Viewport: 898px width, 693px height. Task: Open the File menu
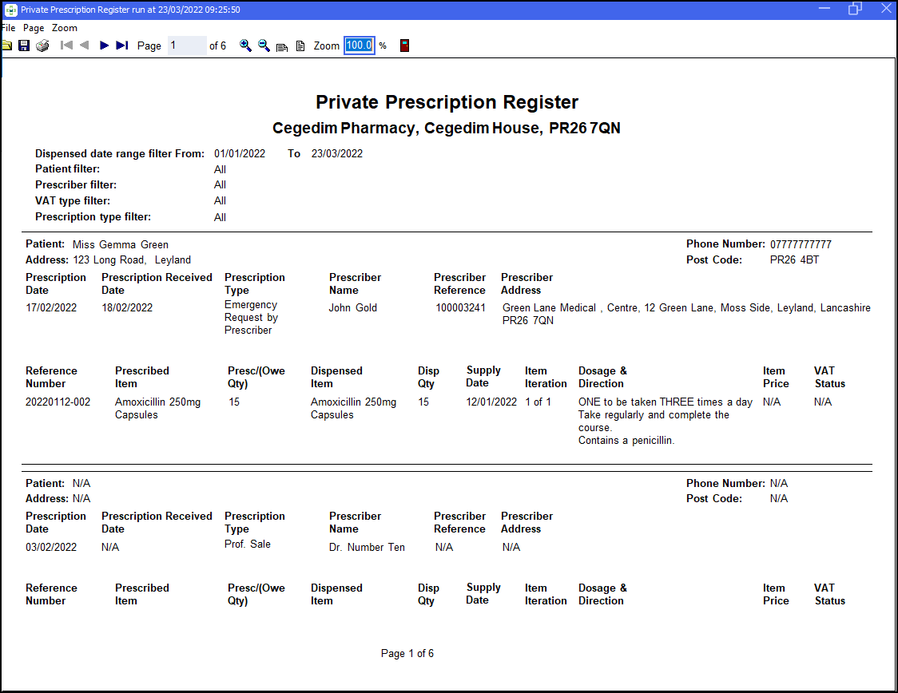point(8,28)
